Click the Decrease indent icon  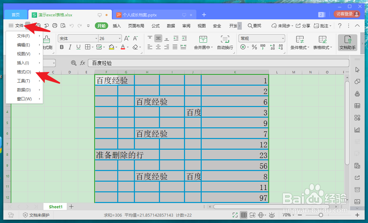[176, 38]
